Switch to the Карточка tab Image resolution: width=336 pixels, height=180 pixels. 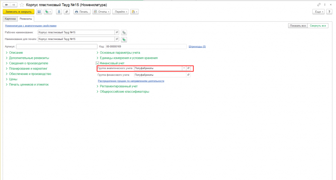[10, 19]
